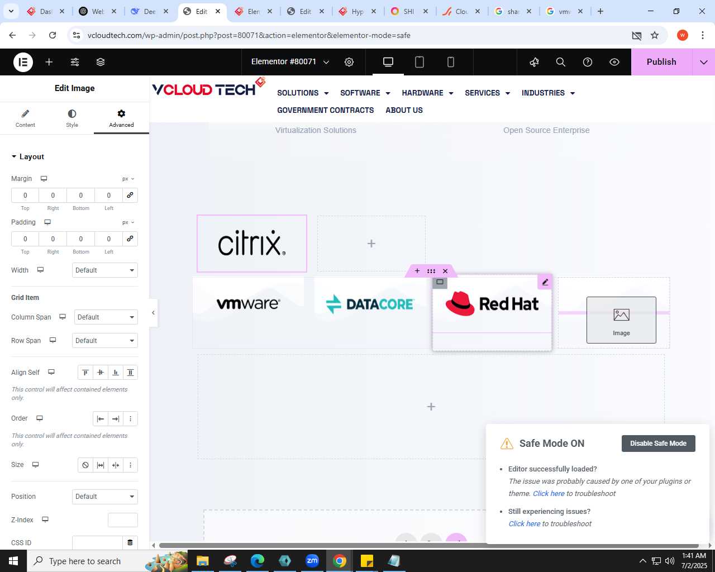Delete container with X handle

click(445, 271)
